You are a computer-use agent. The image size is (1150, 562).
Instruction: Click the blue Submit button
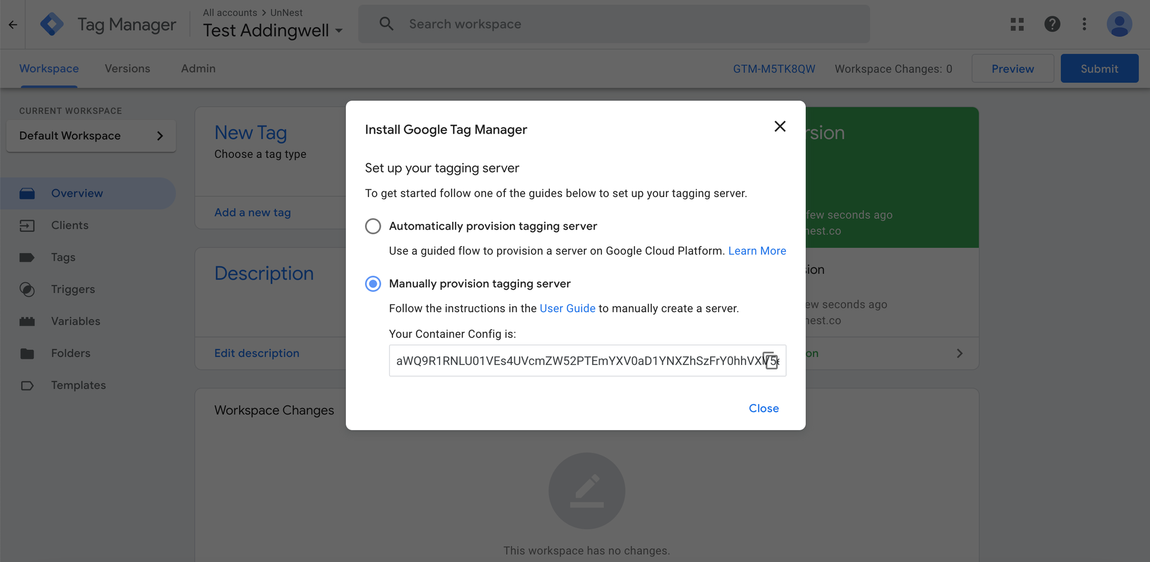(1099, 68)
